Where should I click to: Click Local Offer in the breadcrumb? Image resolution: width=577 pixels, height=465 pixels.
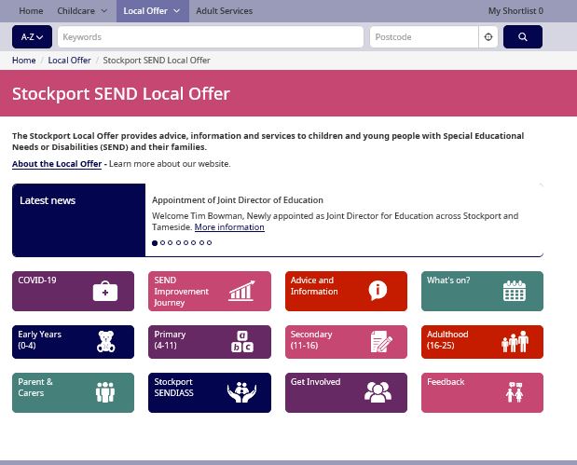[69, 60]
